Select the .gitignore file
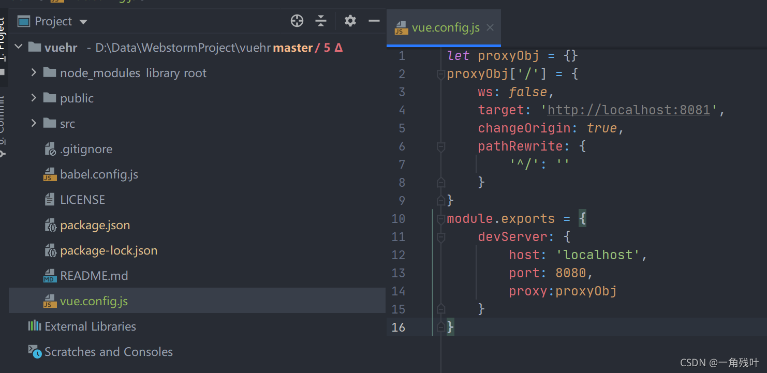 click(86, 149)
